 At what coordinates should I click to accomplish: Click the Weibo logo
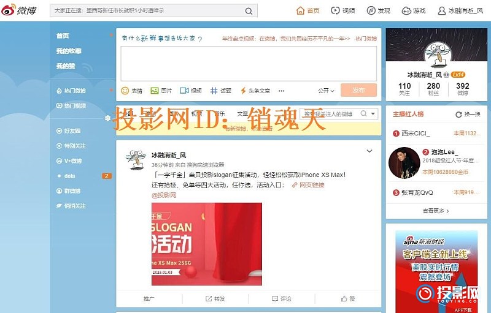[x=19, y=10]
